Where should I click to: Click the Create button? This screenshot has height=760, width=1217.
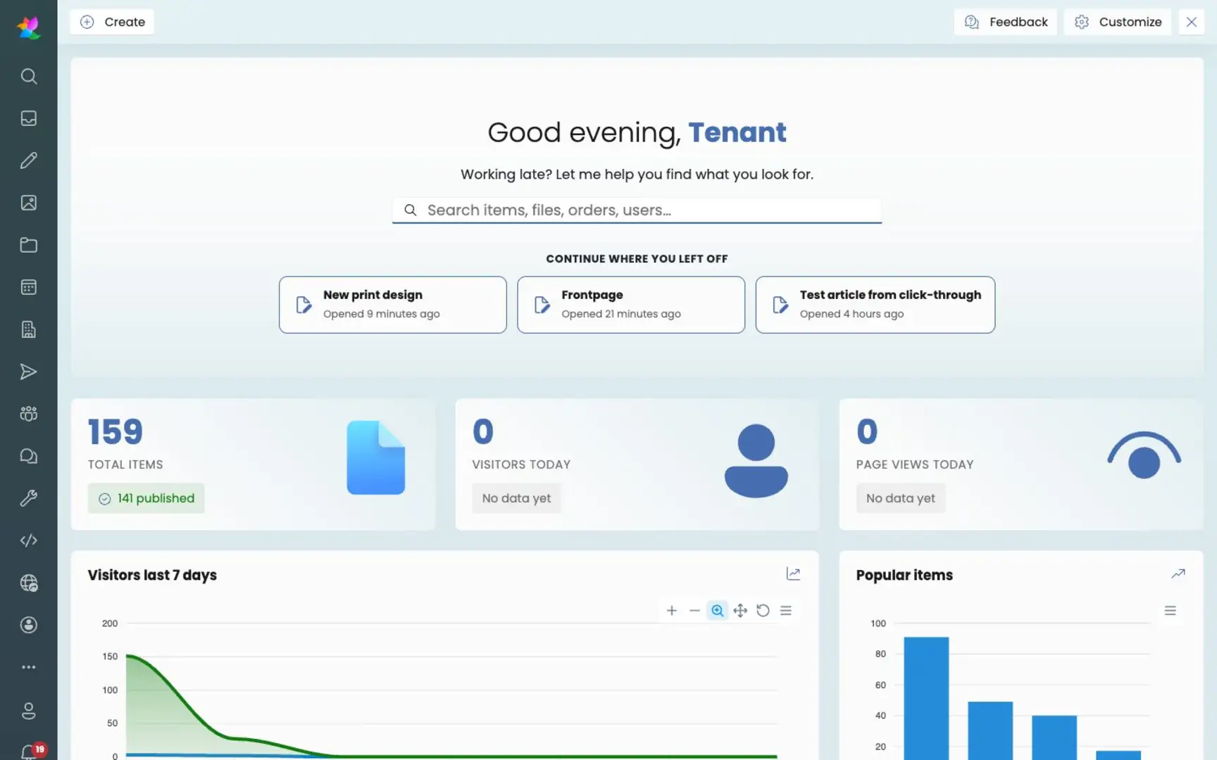coord(112,22)
